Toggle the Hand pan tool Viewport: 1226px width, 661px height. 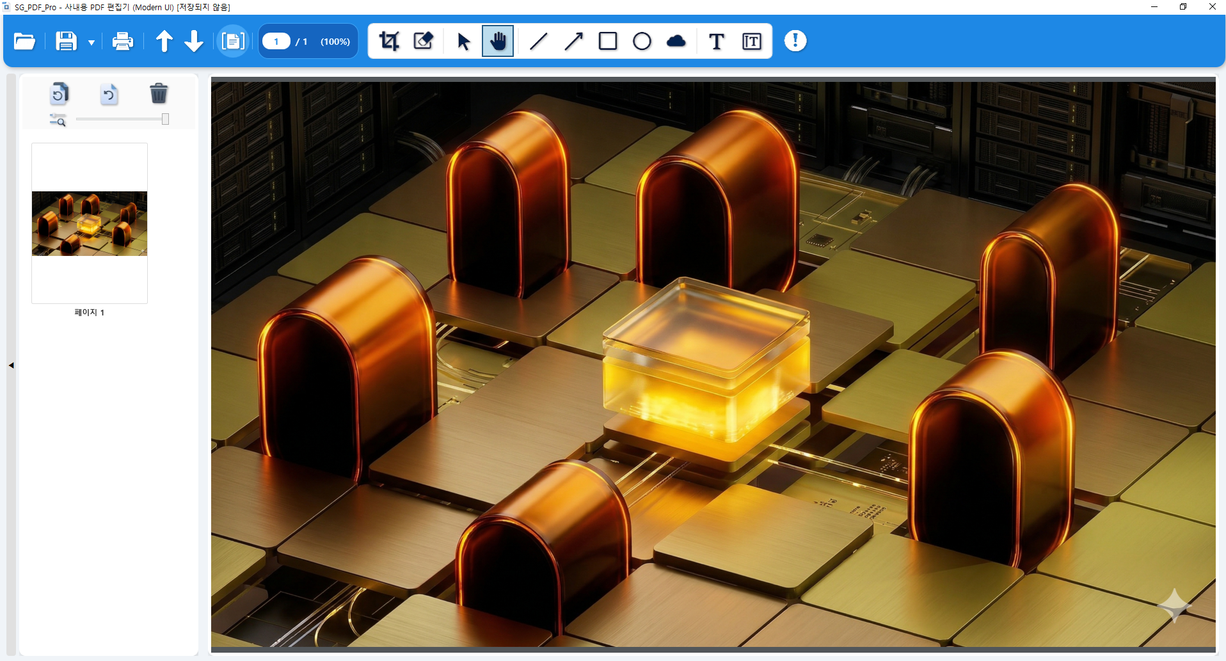pos(498,42)
